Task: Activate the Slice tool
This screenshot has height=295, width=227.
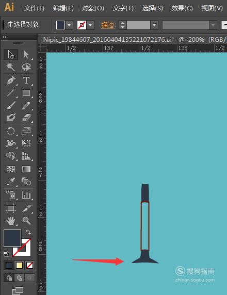Action: tap(26, 208)
